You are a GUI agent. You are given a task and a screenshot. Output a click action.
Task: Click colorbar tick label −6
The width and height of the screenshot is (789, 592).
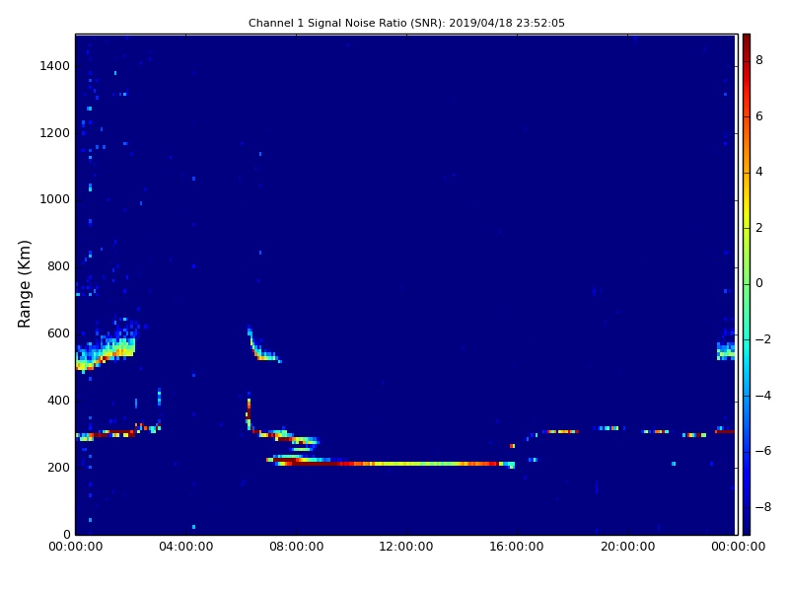pos(763,451)
